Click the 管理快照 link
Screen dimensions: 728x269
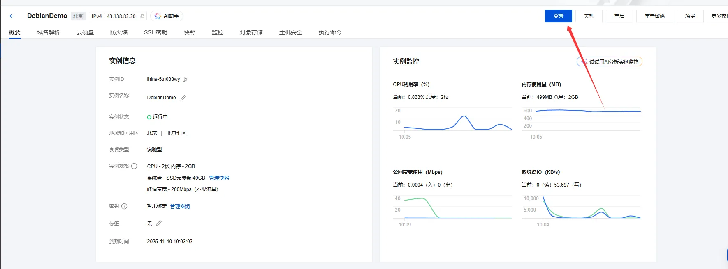[219, 178]
